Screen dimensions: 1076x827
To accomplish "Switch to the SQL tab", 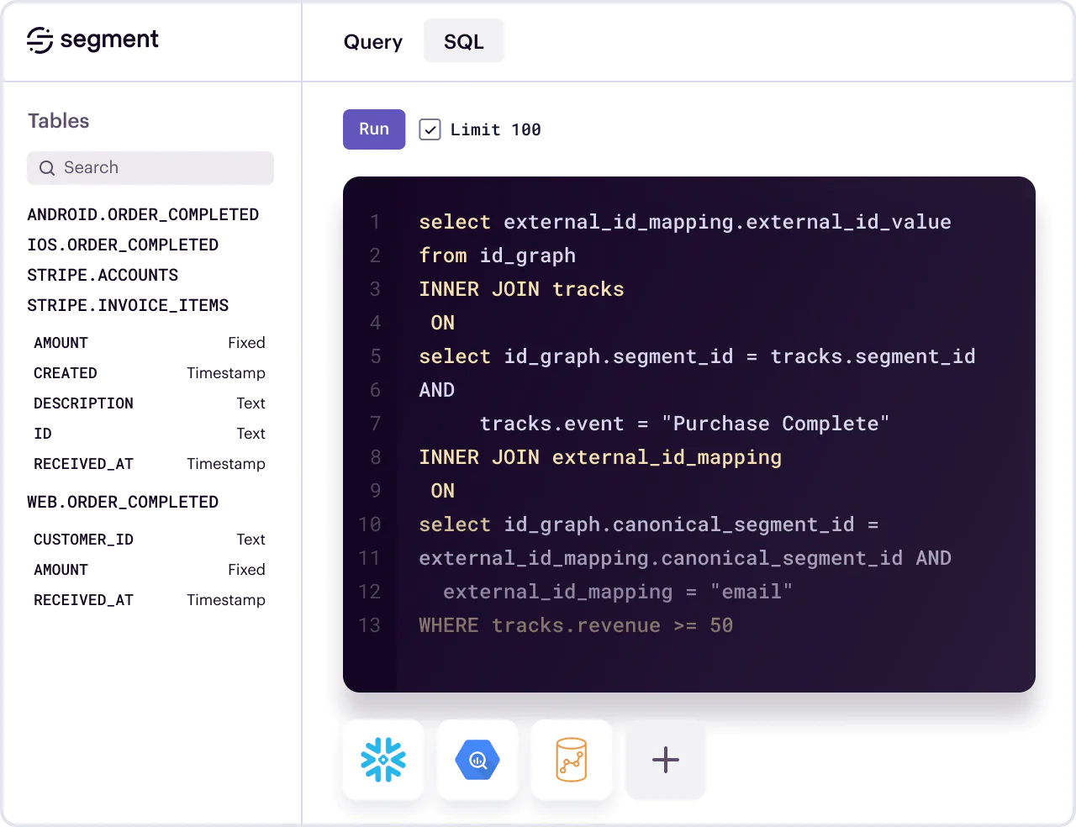I will pos(463,41).
